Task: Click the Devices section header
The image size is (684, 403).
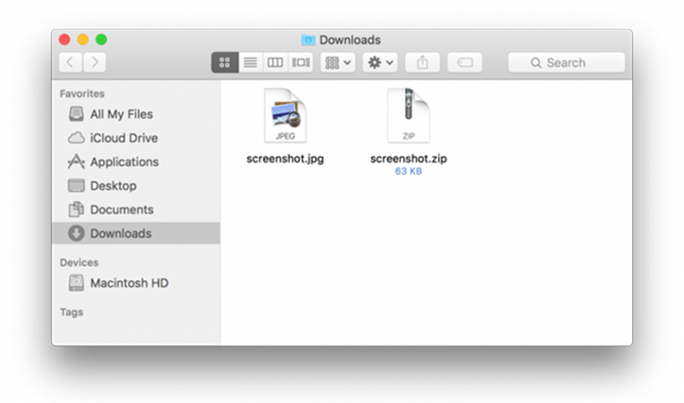Action: point(79,262)
